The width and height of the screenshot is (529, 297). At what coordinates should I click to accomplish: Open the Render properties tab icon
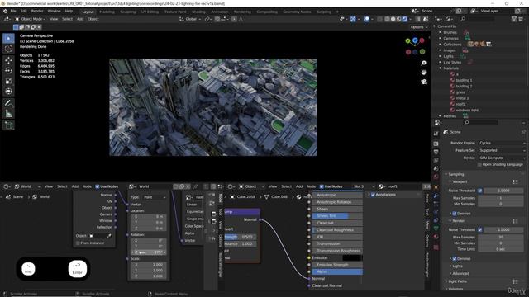436,144
